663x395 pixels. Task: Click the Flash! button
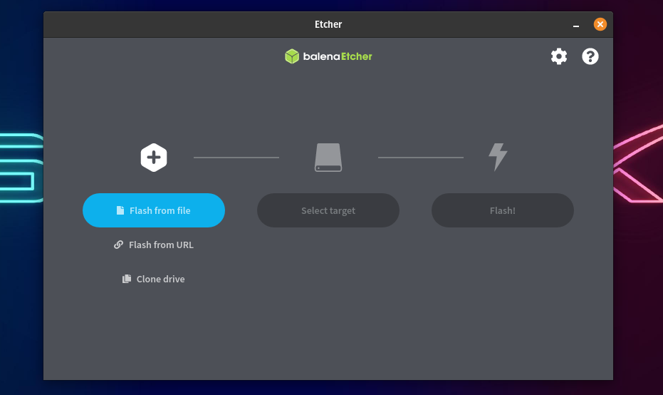point(502,210)
